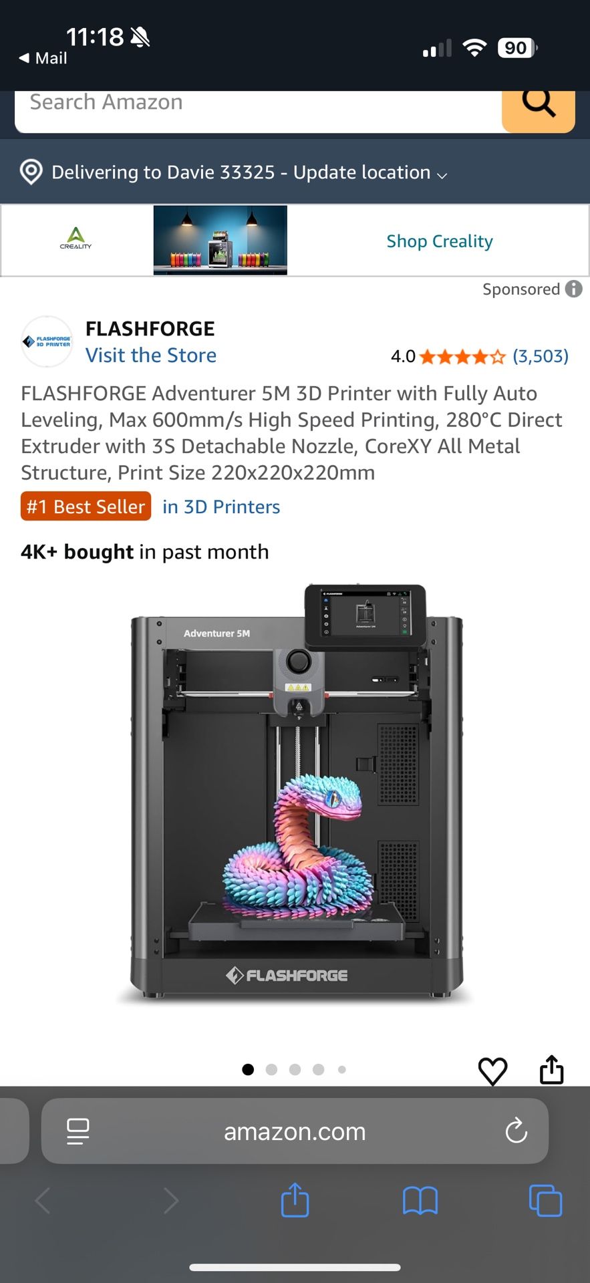Open the Shop Creality sponsored link
This screenshot has width=590, height=1283.
coord(440,241)
